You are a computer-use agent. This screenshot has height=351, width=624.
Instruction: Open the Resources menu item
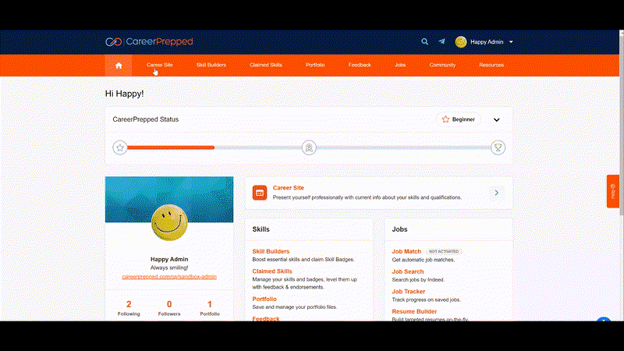click(491, 65)
